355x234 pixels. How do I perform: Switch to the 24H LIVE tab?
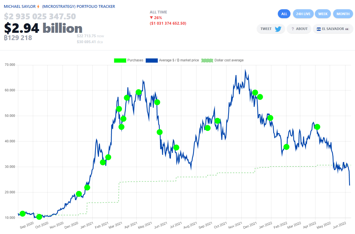coord(303,14)
